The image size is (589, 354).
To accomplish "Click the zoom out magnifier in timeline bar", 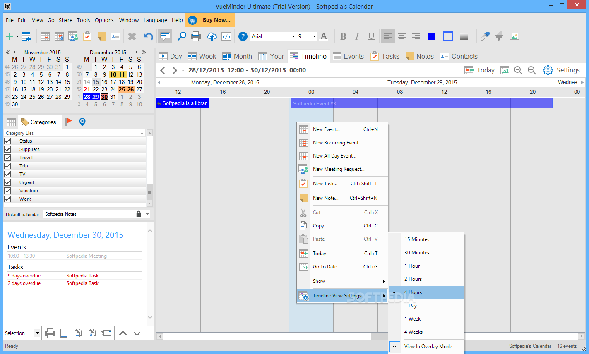I will pos(518,70).
